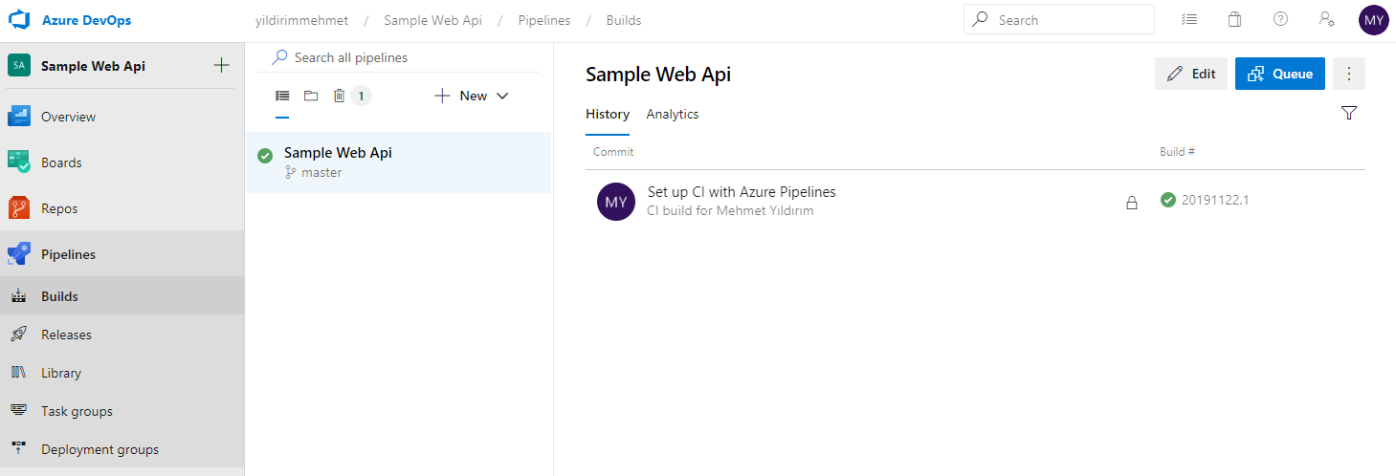Click the Builds factory icon

coord(18,296)
